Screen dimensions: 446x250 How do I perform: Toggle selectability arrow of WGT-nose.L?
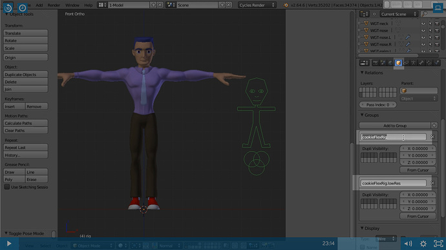(430, 37)
